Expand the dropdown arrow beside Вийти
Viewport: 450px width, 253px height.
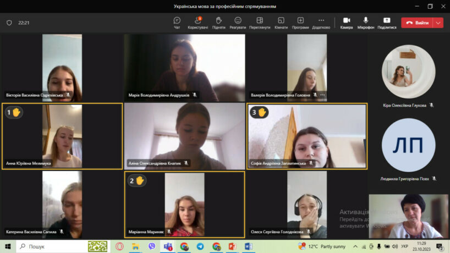click(x=438, y=23)
